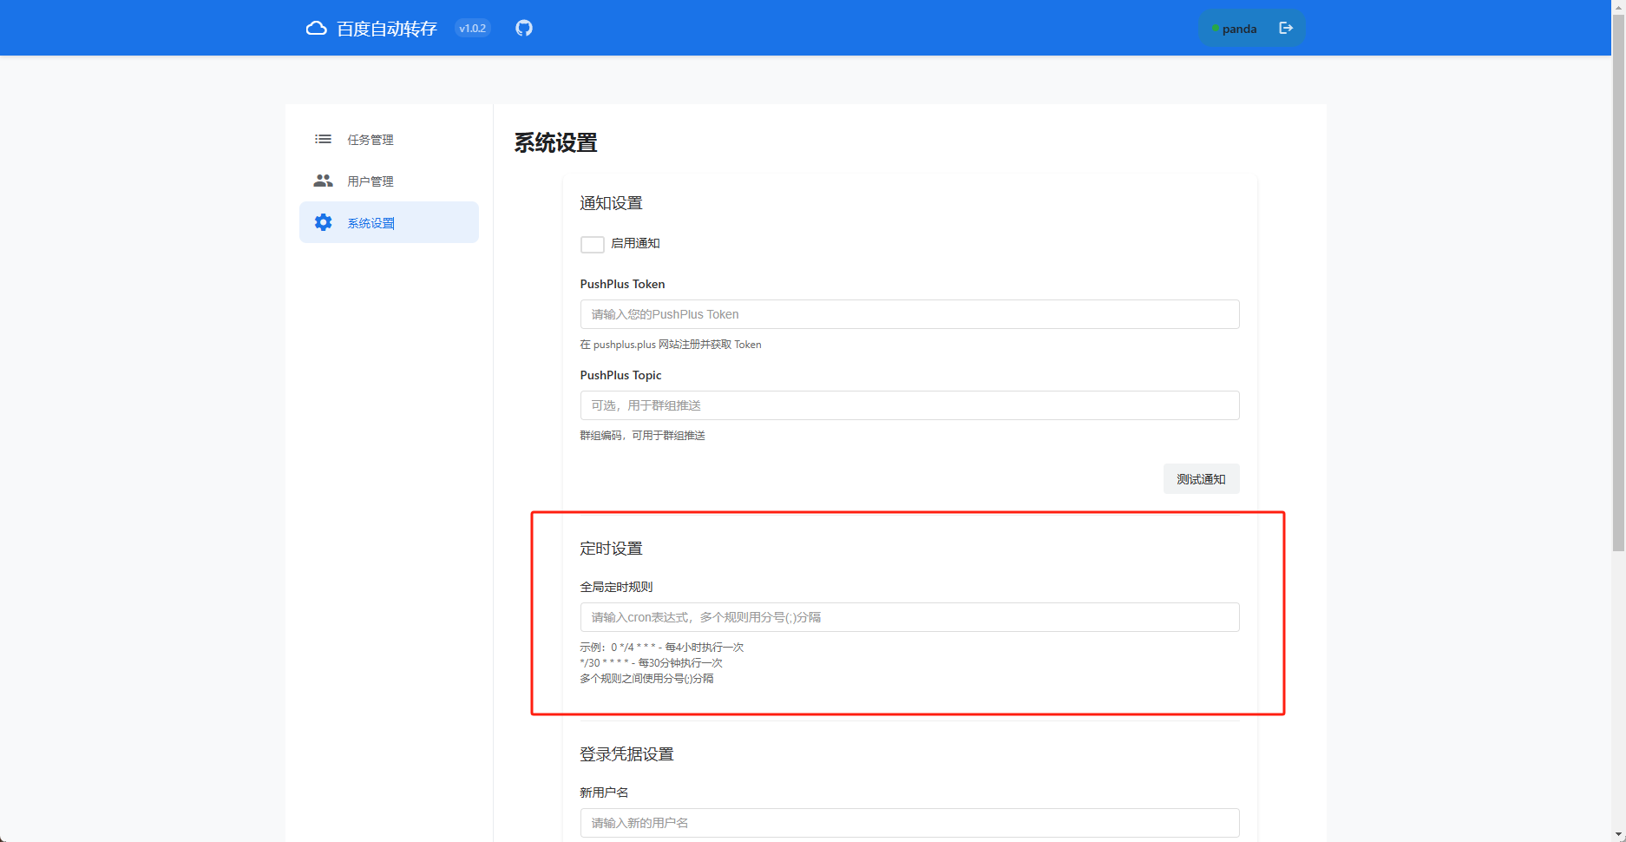This screenshot has height=842, width=1626.
Task: Click the 群组编码，可用于群组推送 hint text
Action: pos(642,436)
